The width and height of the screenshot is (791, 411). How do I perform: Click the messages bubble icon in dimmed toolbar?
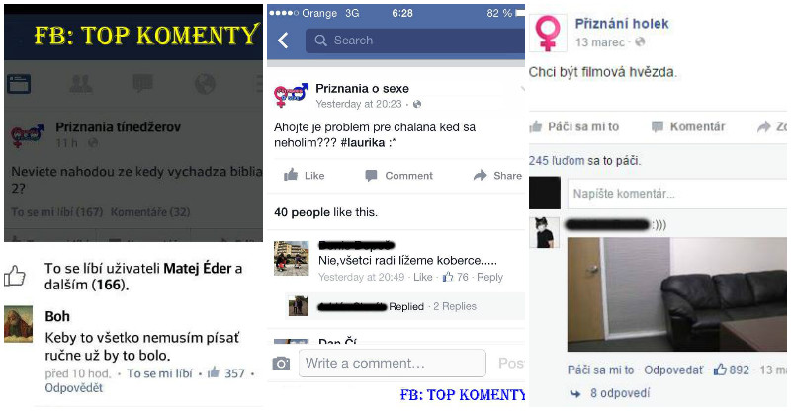tap(142, 84)
